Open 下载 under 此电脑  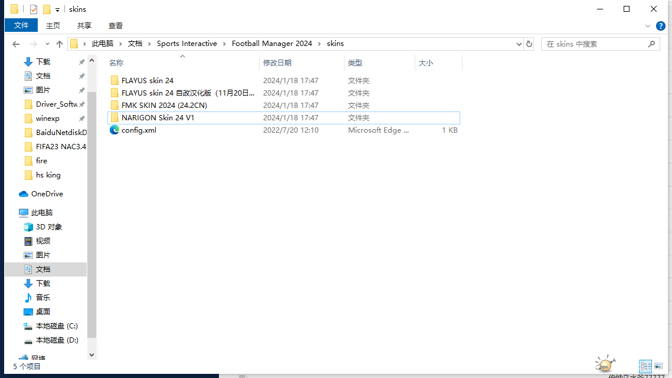point(43,283)
